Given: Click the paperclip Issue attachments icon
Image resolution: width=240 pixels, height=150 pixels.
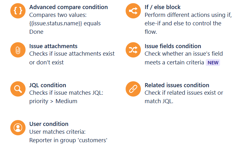Looking at the screenshot, I should [x=18, y=50].
